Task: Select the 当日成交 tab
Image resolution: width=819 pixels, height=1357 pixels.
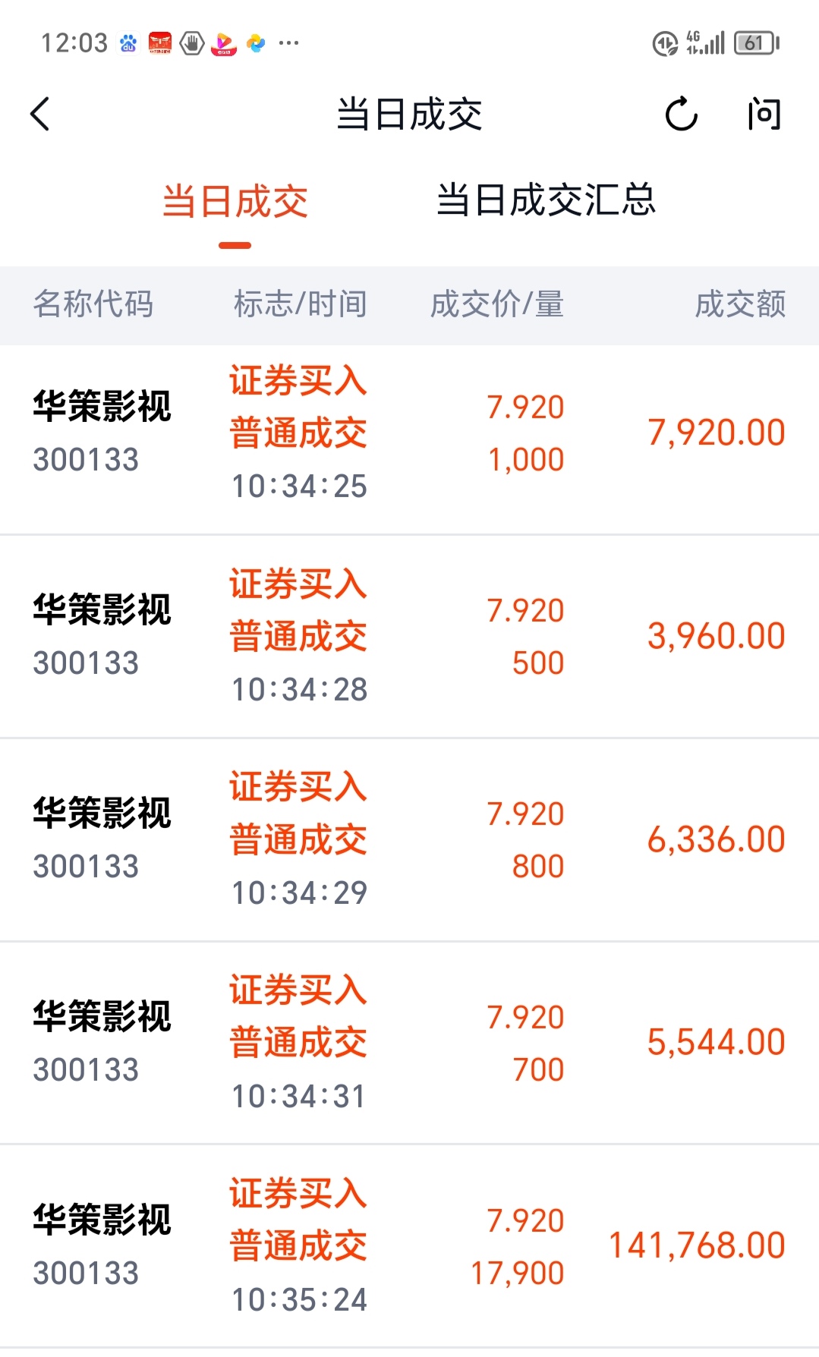Action: click(235, 202)
